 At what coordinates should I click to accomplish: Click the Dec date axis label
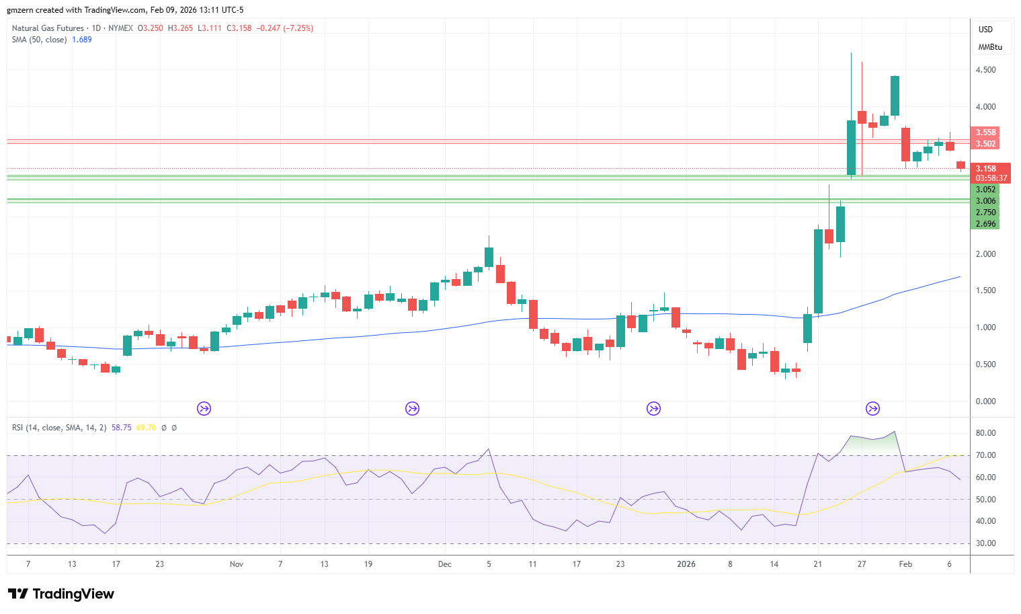pos(444,564)
